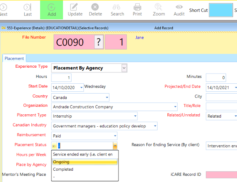Open Audit with the eye icon
This screenshot has width=237, height=182.
[179, 7]
